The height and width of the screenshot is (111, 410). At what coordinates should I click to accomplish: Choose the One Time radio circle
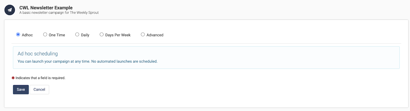[45, 34]
